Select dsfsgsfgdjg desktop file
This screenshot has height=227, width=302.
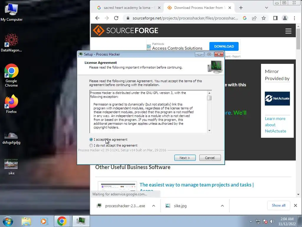12,138
